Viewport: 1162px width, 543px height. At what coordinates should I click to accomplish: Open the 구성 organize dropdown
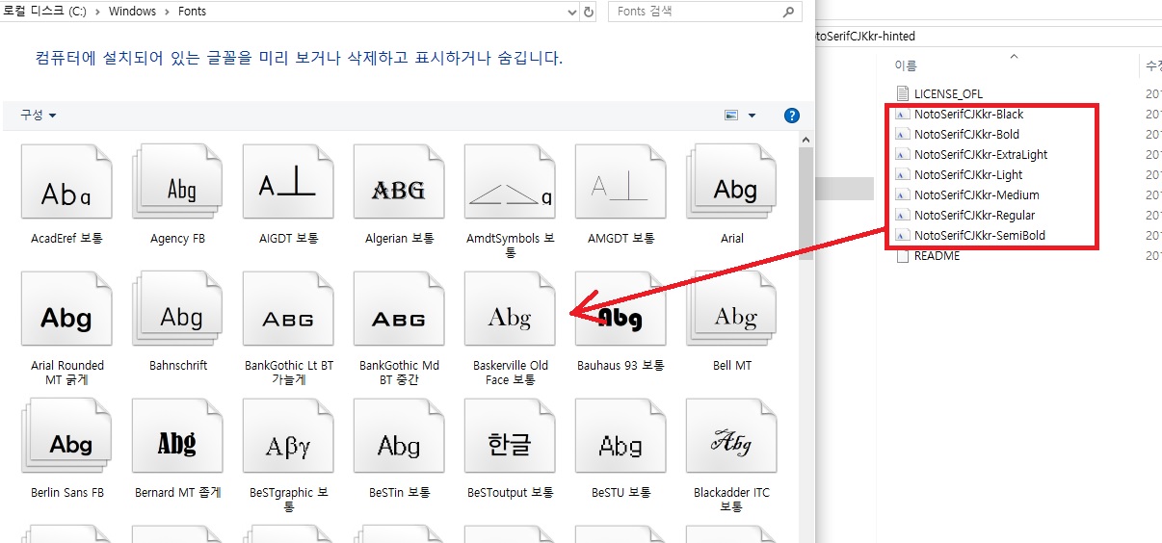(x=39, y=115)
